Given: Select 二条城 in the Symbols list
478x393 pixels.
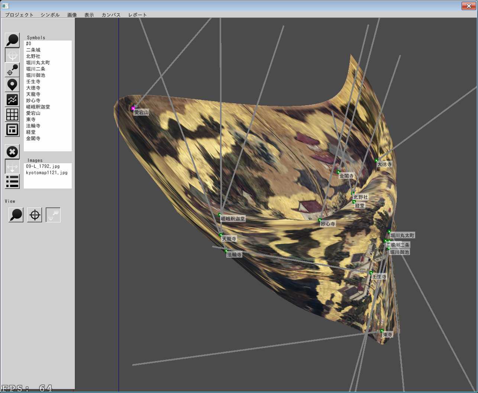Looking at the screenshot, I should click(x=48, y=50).
